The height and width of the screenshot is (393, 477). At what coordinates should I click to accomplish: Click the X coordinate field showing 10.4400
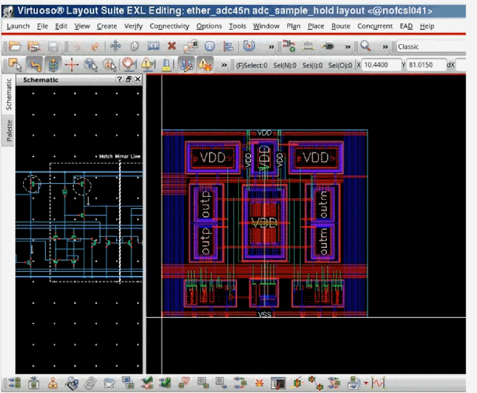point(379,64)
